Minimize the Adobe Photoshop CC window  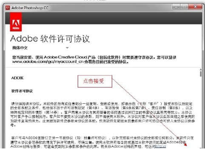coord(176,7)
